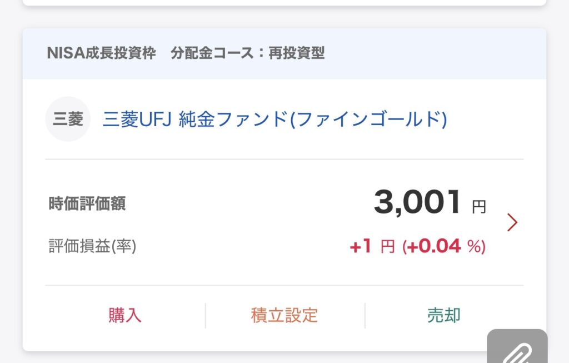Open fund details with the red chevron
The image size is (569, 363).
coord(512,222)
